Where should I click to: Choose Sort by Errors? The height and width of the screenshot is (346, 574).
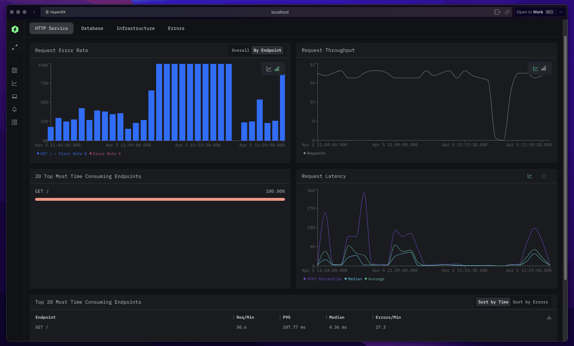(530, 302)
